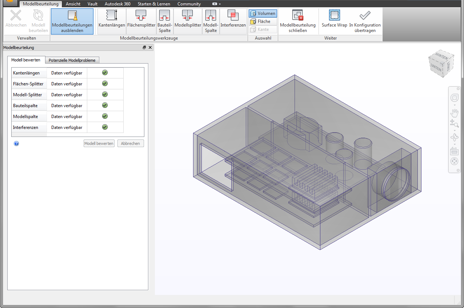Open the Autodesk 360 ribbon tab

[x=117, y=4]
